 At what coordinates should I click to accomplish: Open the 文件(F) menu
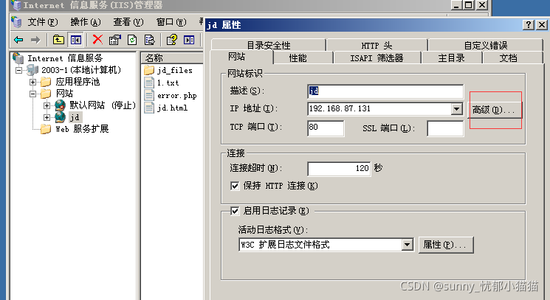pyautogui.click(x=42, y=22)
